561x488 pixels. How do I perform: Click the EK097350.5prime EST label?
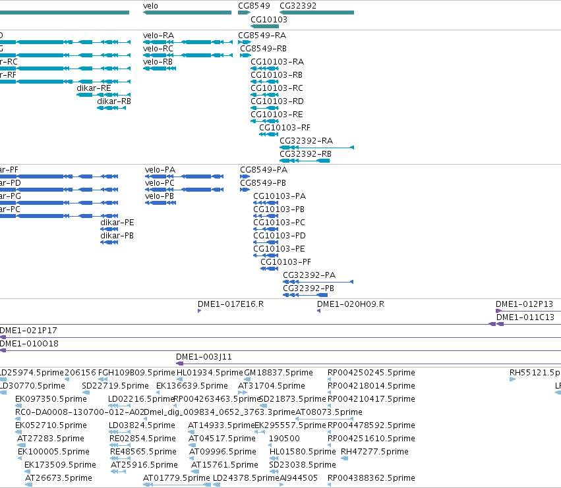51,399
